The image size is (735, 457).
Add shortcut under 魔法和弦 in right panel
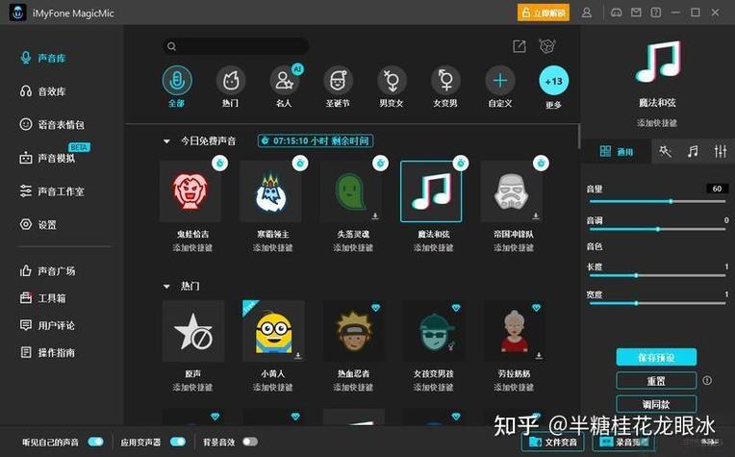(657, 123)
